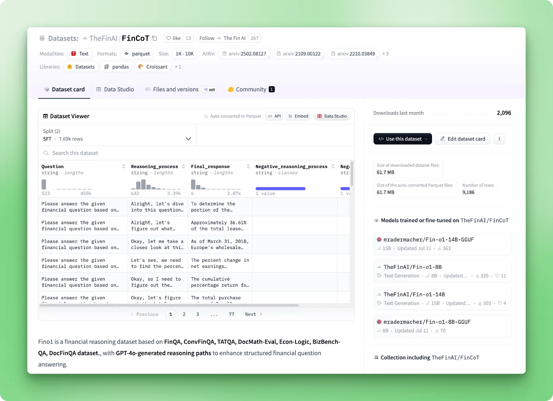Click the cell "As of March 31, 2018, Europe's wholesale…"
This screenshot has height=401, width=553.
(220, 245)
